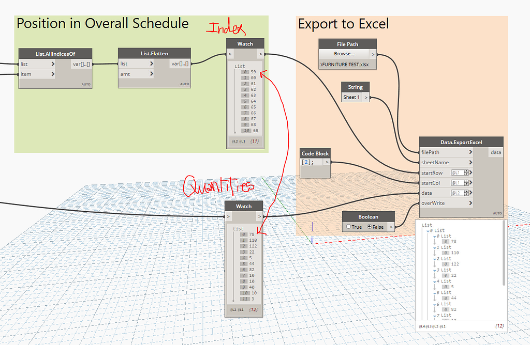Click the up arrow to raise the data input list level
The image size is (530, 345).
click(465, 191)
